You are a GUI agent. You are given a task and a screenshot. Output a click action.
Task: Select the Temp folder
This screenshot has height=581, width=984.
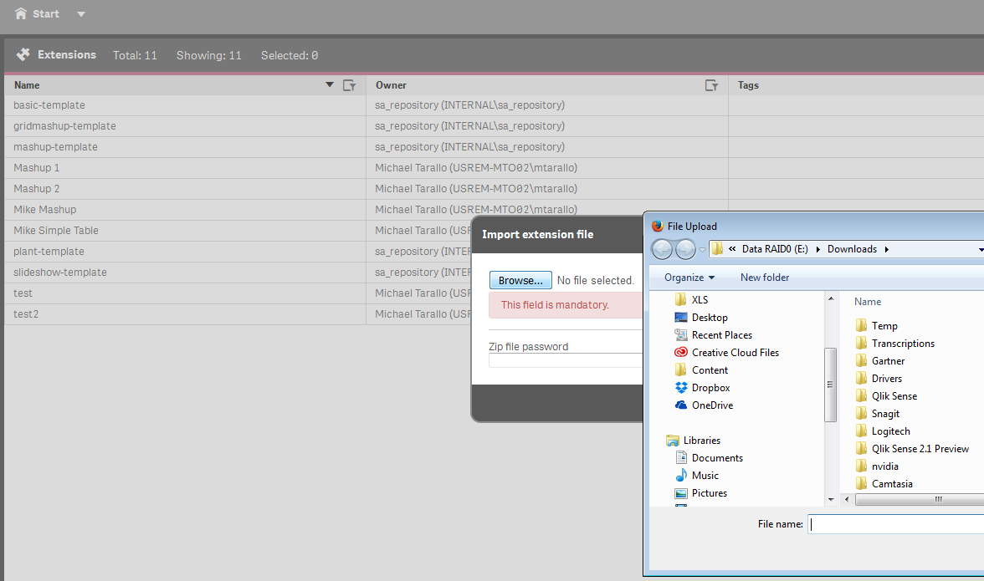click(x=877, y=325)
